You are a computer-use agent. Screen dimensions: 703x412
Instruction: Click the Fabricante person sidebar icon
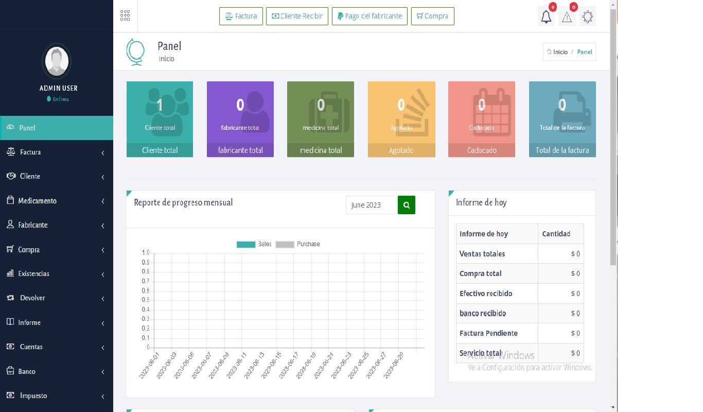pos(10,225)
